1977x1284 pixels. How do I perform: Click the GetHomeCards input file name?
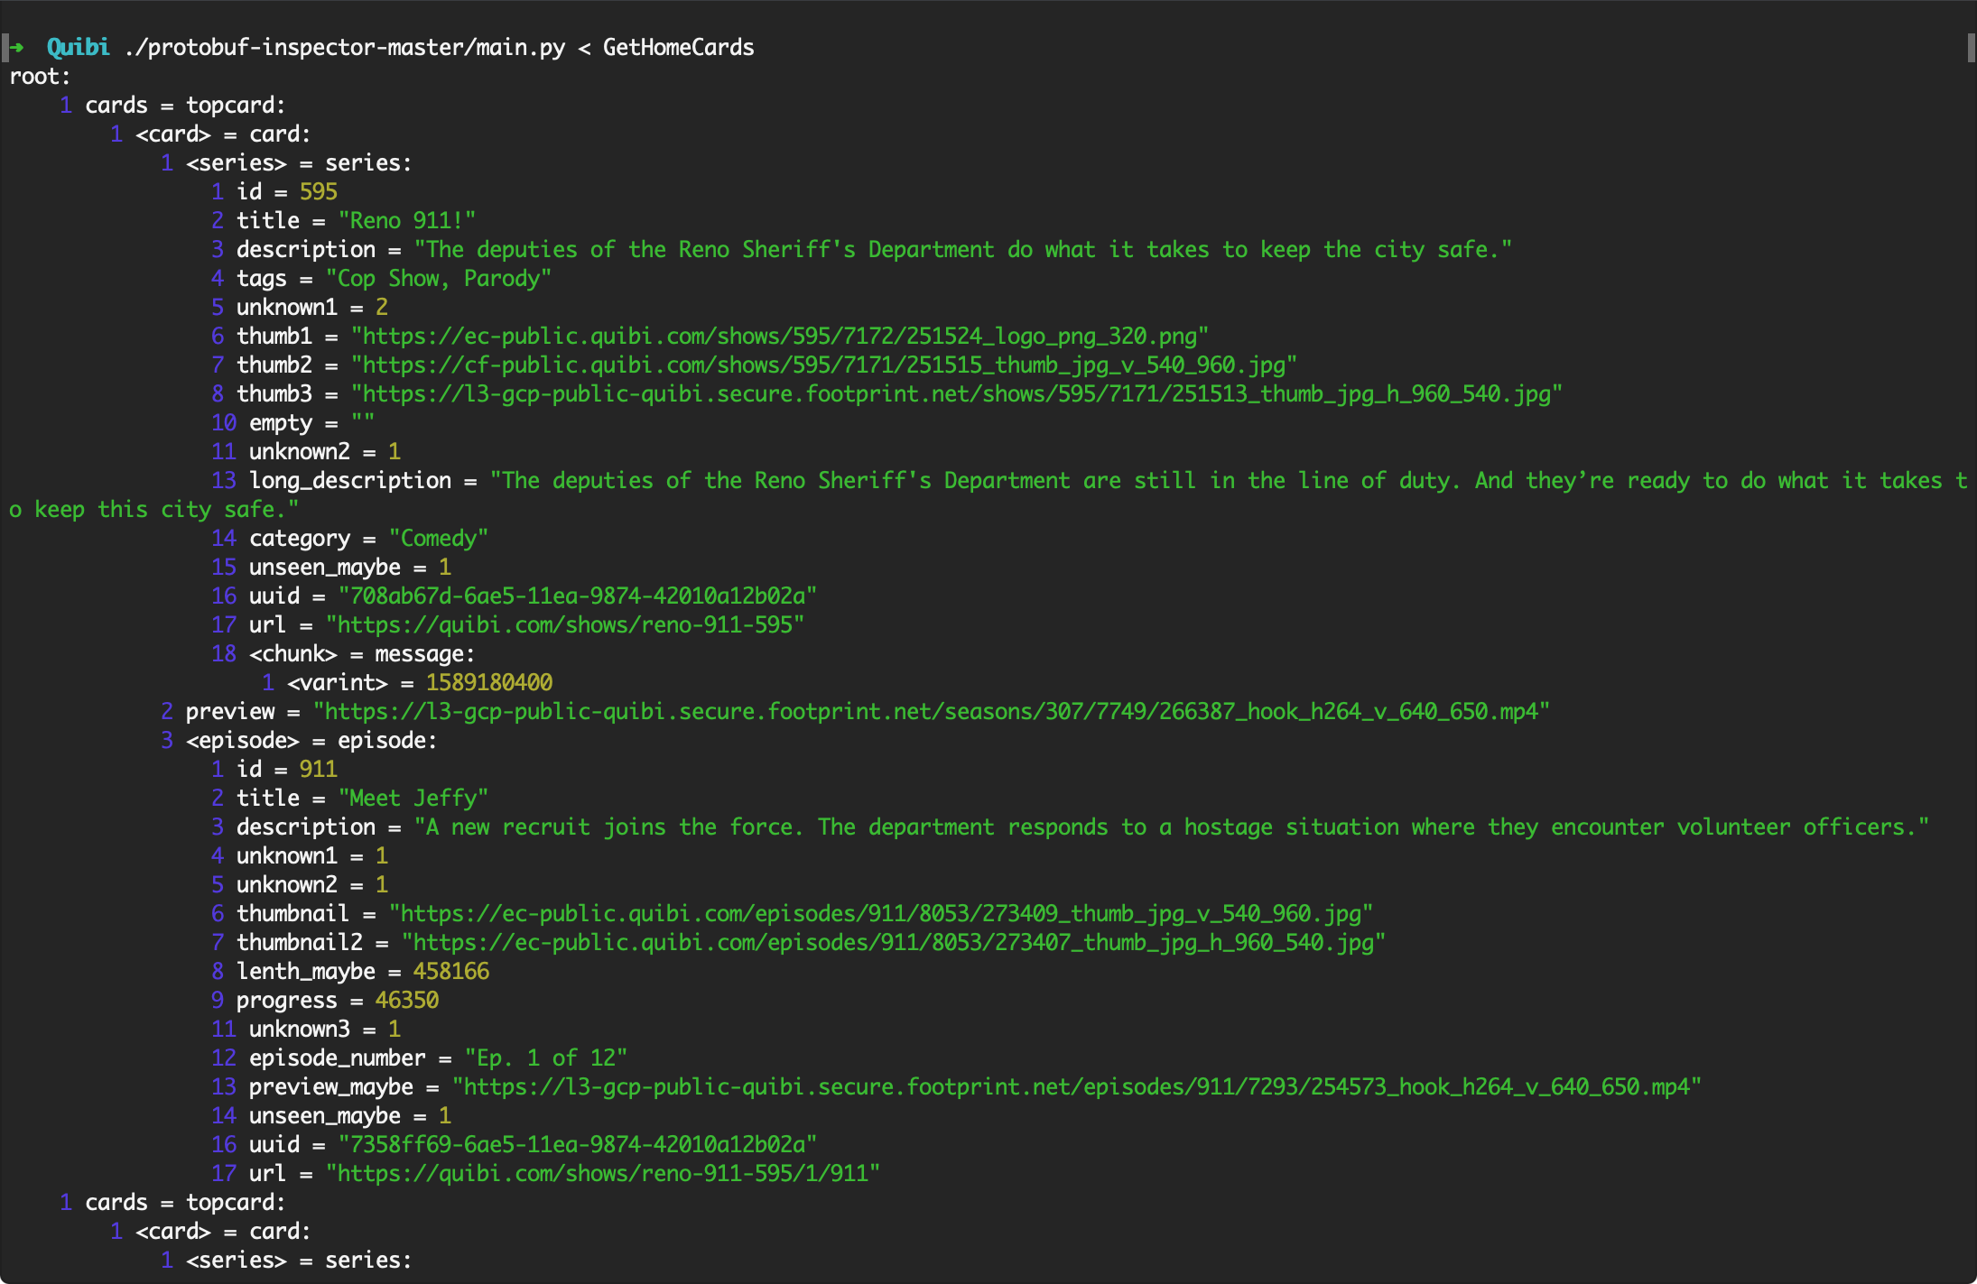(678, 47)
